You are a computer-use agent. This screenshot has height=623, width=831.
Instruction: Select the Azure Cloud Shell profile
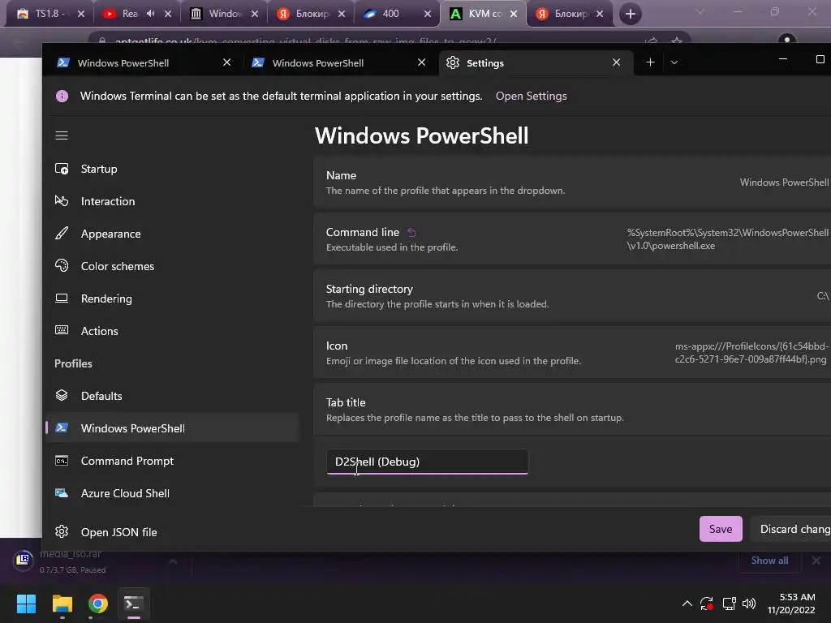(172, 493)
